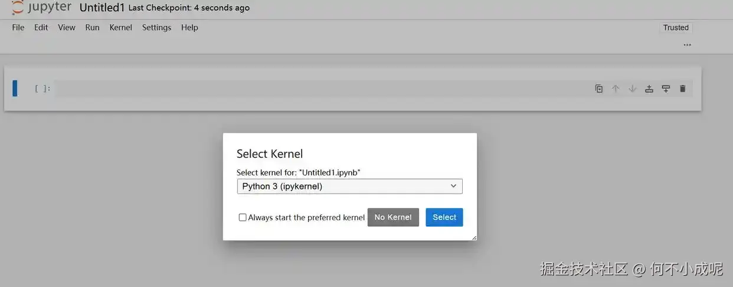Move the cell down with arrow icon
Viewport: 733px width, 287px height.
click(632, 89)
